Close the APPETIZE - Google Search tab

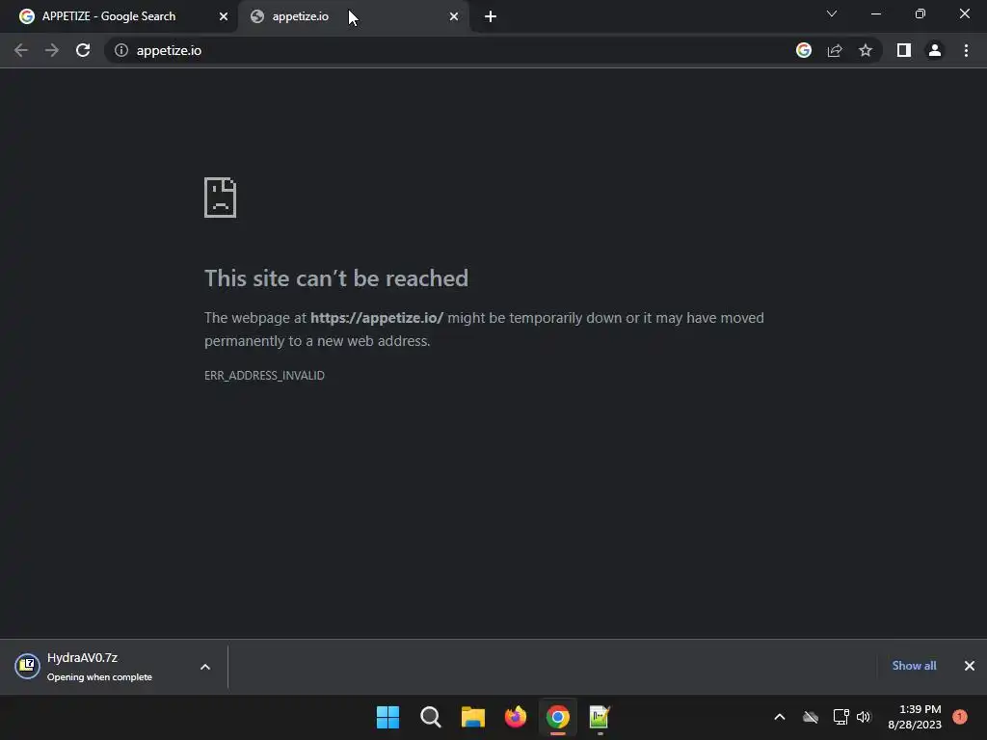pos(224,16)
